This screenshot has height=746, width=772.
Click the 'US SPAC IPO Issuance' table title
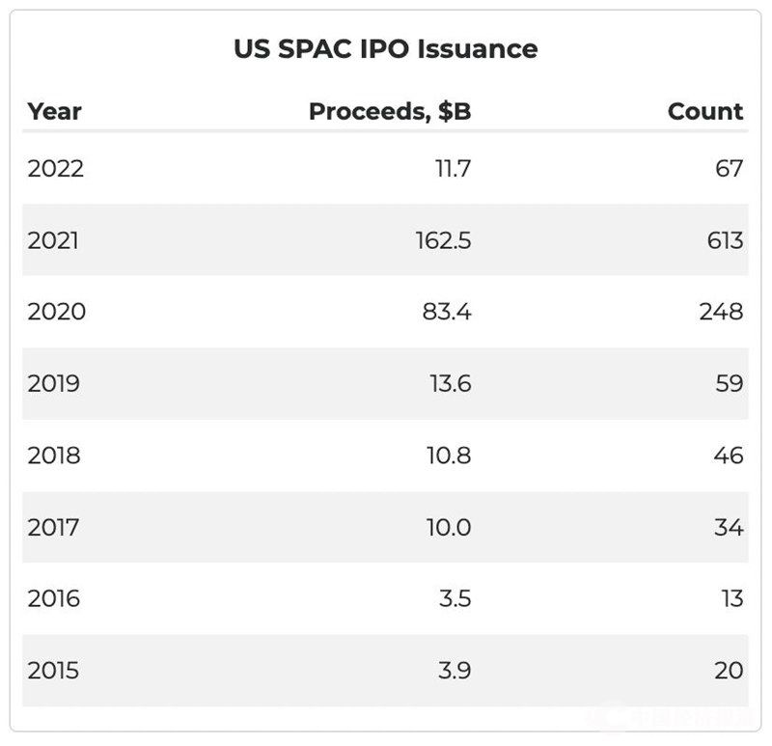point(385,48)
